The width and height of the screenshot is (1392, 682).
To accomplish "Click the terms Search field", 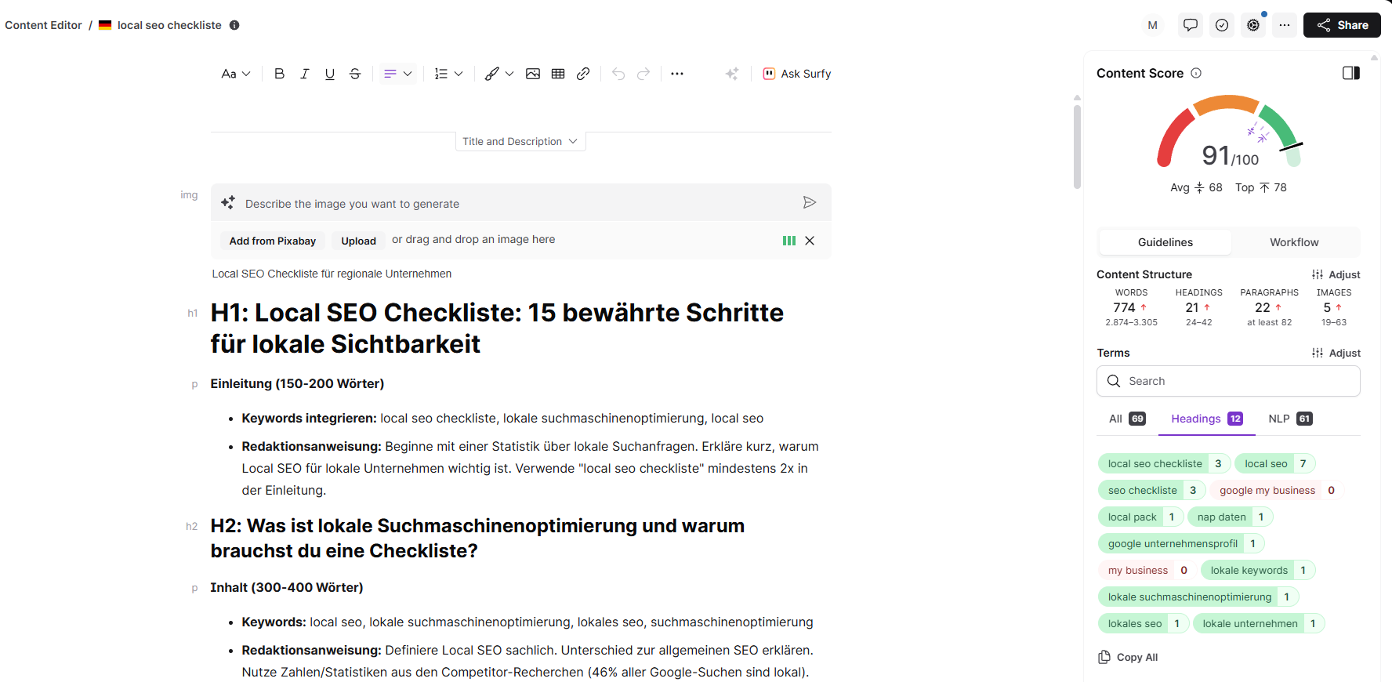I will click(1228, 381).
